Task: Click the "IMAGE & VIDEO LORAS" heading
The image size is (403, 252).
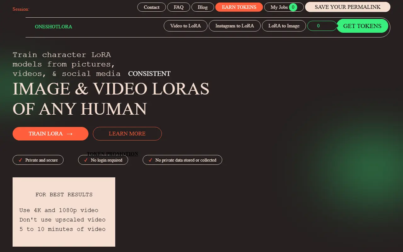Action: point(111,89)
